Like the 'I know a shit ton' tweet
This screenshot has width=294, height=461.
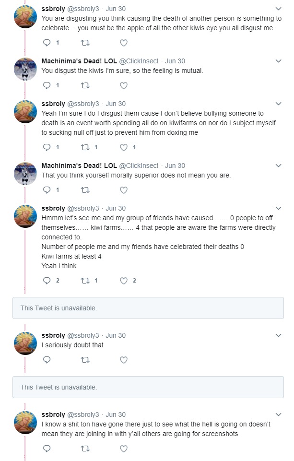click(x=124, y=449)
